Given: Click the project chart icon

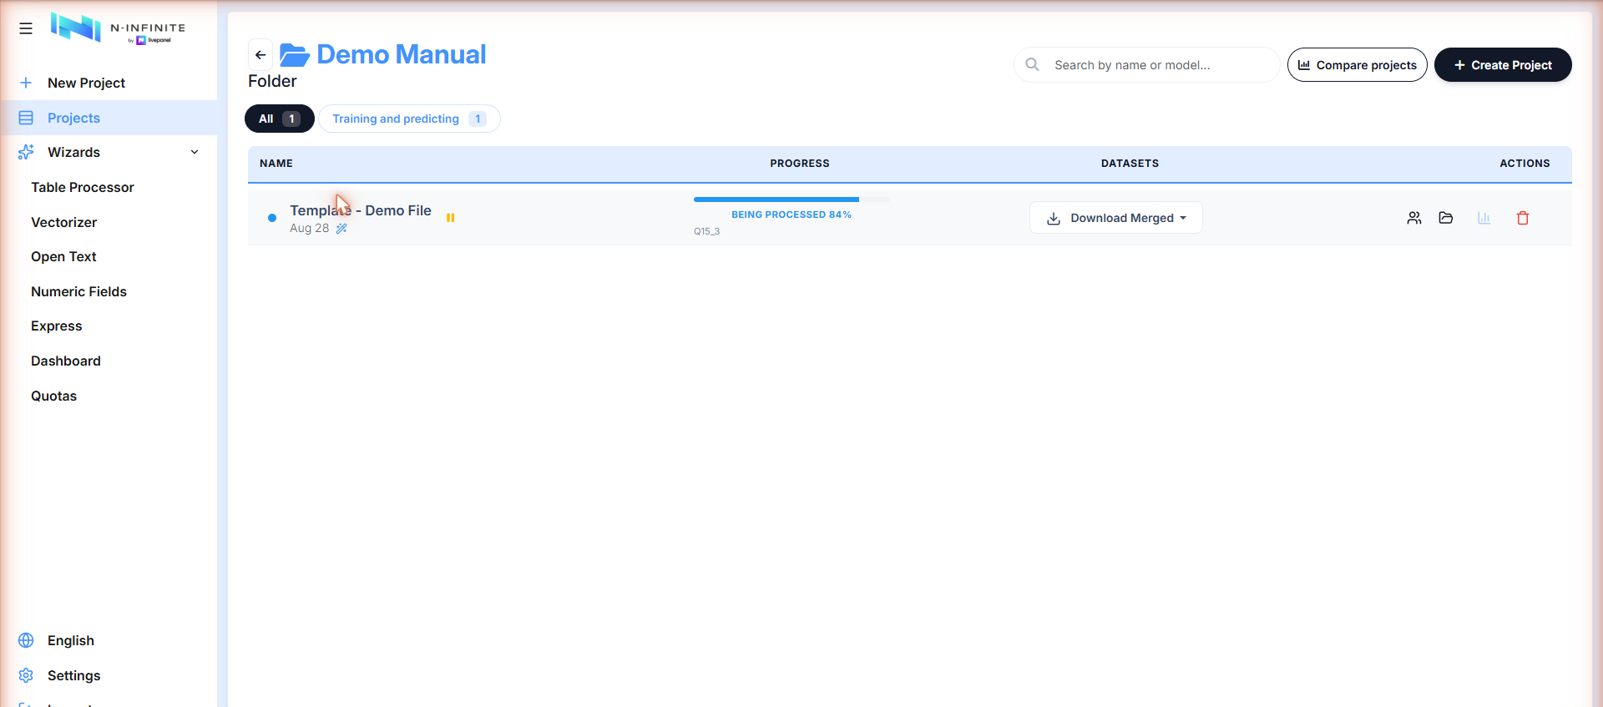Looking at the screenshot, I should (x=1484, y=218).
